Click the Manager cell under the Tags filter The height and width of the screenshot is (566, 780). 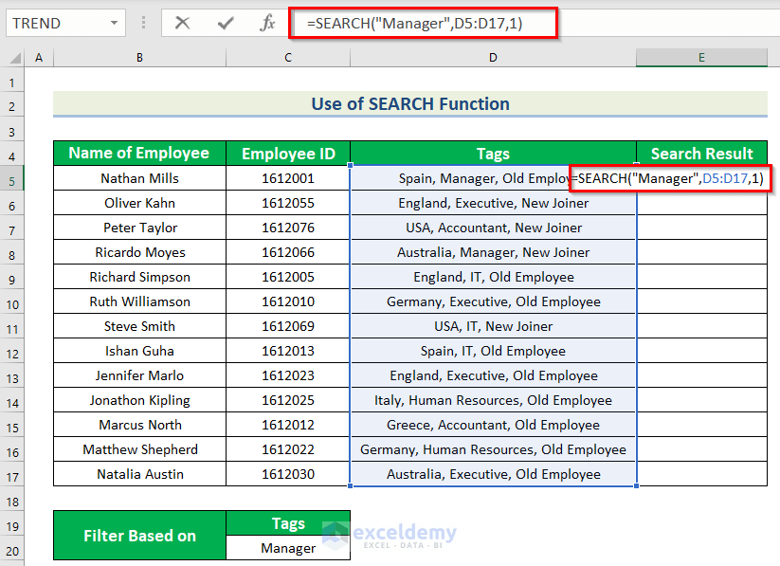pyautogui.click(x=287, y=547)
